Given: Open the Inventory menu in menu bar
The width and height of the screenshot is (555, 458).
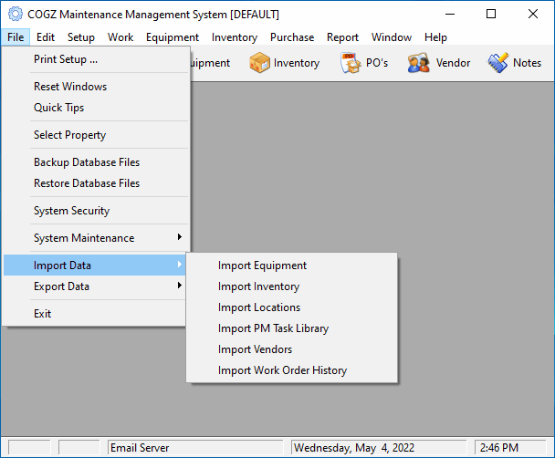Looking at the screenshot, I should coord(235,37).
